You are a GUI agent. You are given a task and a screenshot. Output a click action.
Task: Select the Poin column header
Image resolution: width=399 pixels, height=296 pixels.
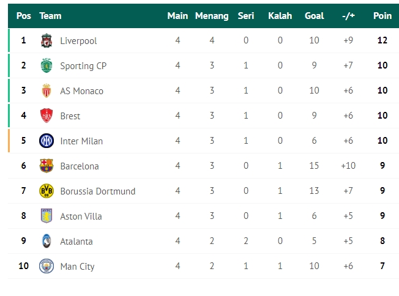point(382,16)
